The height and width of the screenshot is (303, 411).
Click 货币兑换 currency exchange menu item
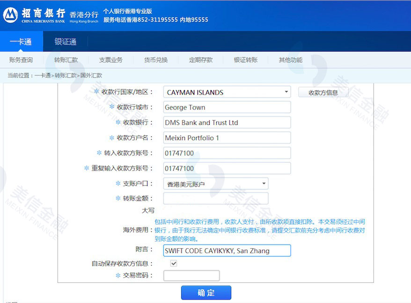[x=156, y=59]
